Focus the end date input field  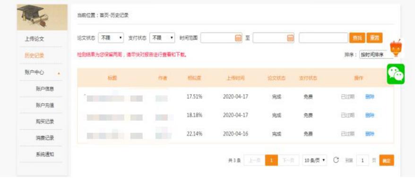point(274,38)
